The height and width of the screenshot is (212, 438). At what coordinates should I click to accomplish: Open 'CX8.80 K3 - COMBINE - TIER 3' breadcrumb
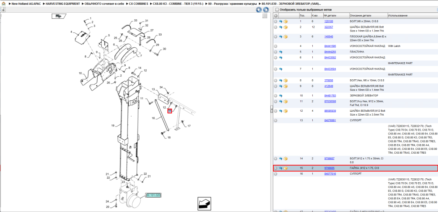178,4
